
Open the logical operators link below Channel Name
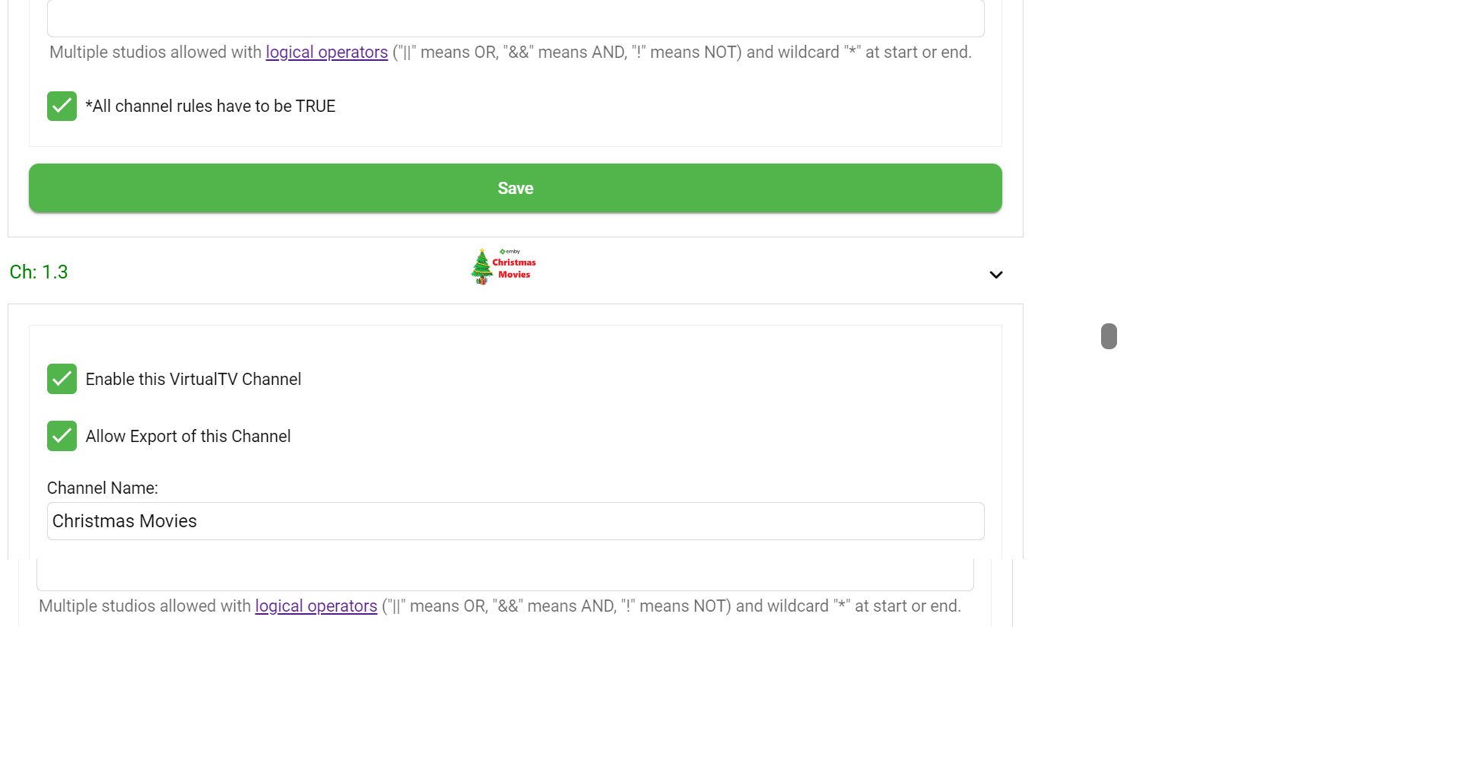[316, 606]
